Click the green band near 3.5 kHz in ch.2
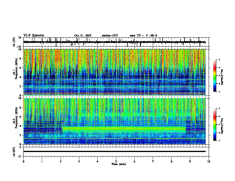 [x=124, y=128]
